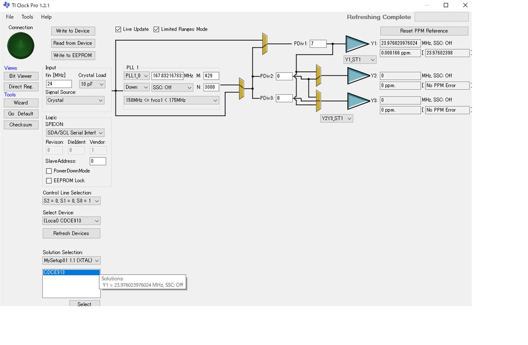528x345 pixels.
Task: Open the Bit Viewer view
Action: pyautogui.click(x=21, y=76)
